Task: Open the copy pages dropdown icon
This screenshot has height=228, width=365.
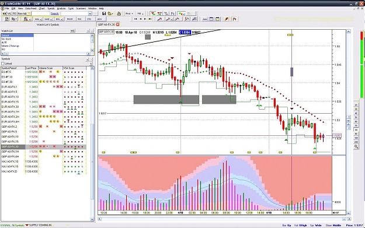Action: coord(14,19)
